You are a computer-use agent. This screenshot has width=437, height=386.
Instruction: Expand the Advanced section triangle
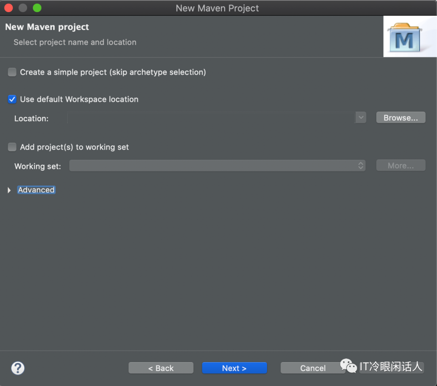coord(9,190)
